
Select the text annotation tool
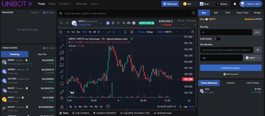[x=62, y=78]
